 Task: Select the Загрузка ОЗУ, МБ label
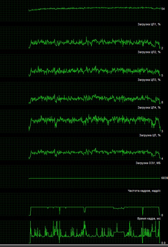click(148, 163)
